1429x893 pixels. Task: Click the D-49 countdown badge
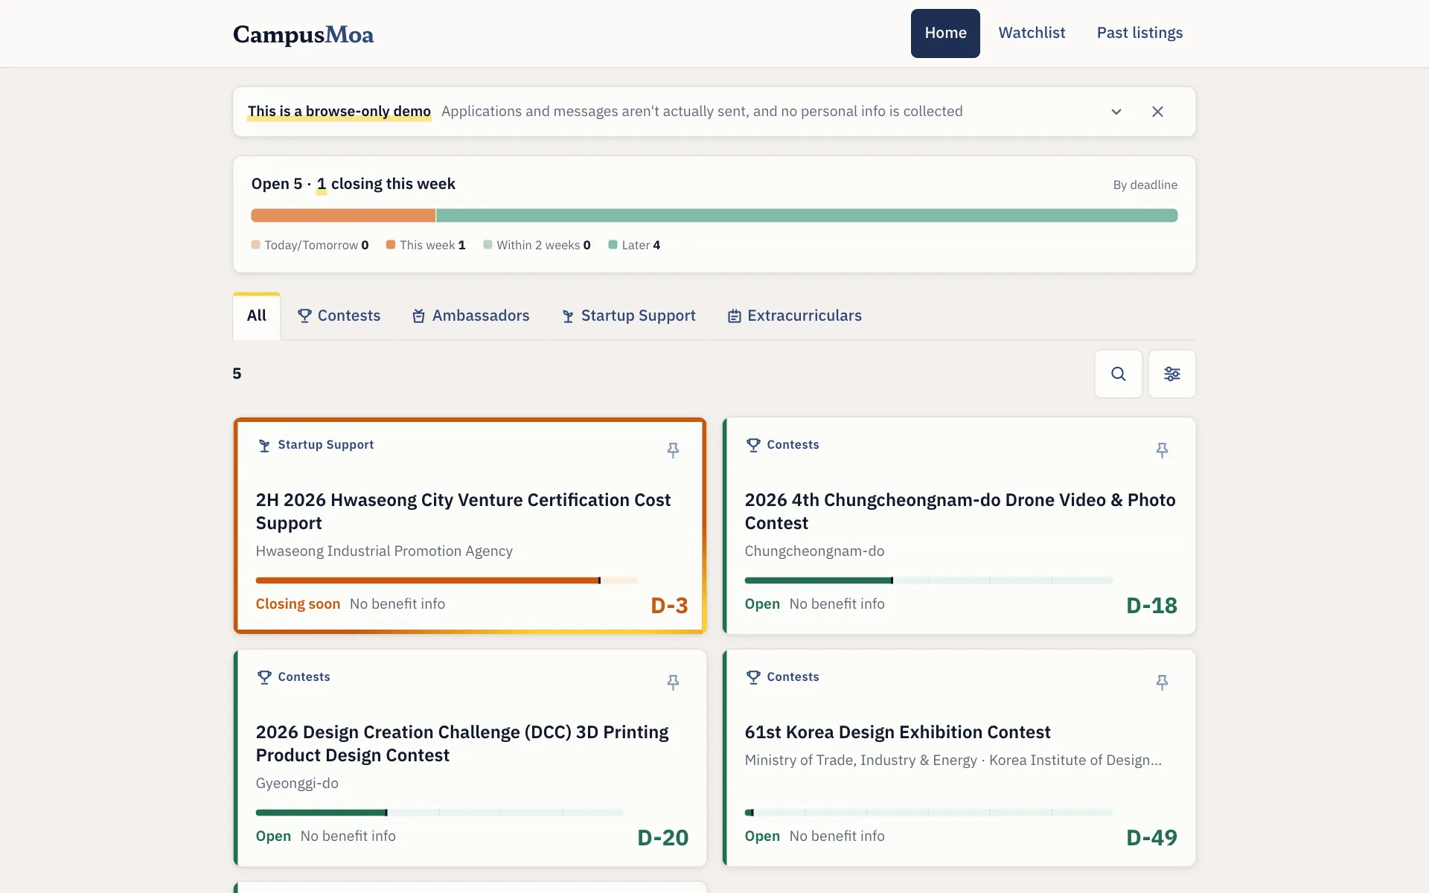1151,838
